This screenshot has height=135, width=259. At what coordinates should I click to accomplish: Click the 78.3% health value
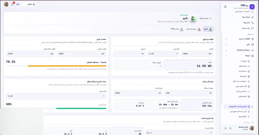(11, 62)
